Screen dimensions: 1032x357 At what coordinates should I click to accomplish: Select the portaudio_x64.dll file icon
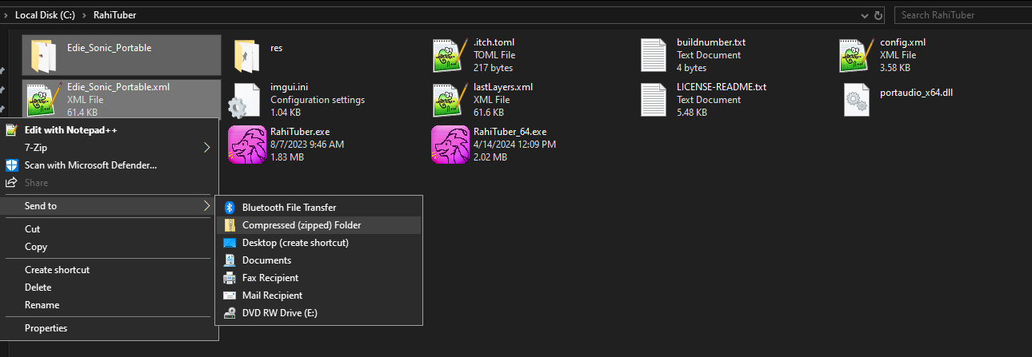tap(857, 100)
